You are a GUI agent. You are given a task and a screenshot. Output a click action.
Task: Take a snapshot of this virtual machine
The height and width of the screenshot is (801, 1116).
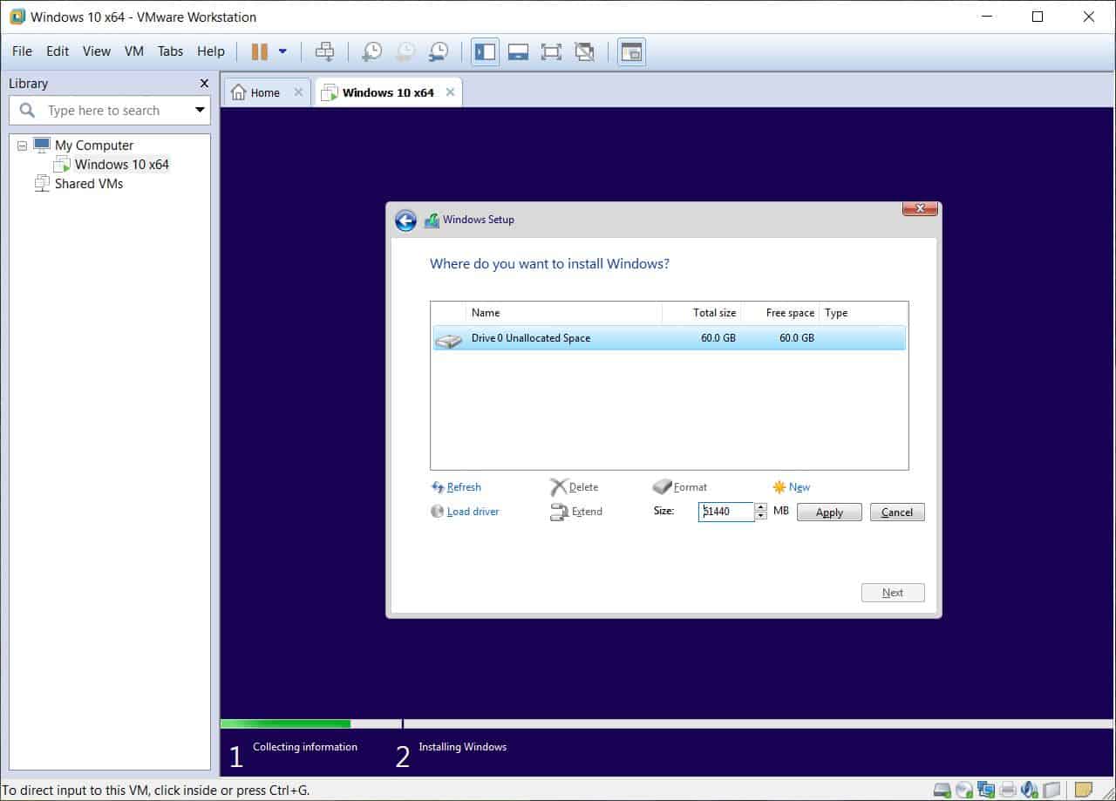[x=371, y=51]
